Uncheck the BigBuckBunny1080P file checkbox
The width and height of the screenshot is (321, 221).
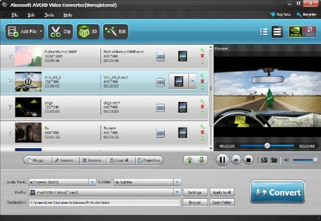tap(10, 56)
